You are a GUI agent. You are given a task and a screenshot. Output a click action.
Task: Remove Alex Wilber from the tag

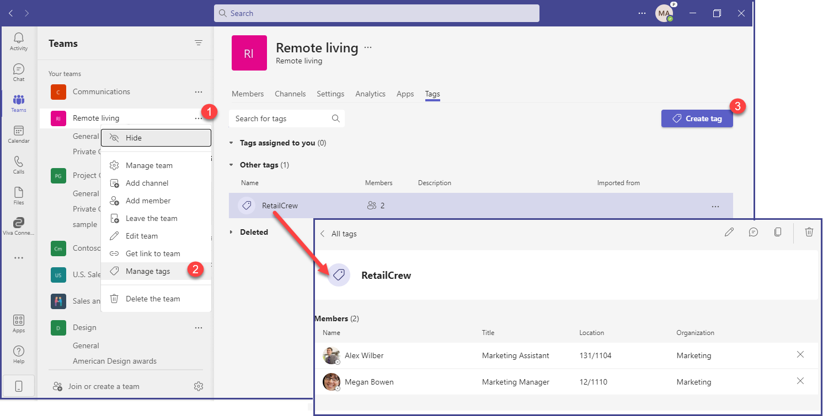tap(800, 355)
